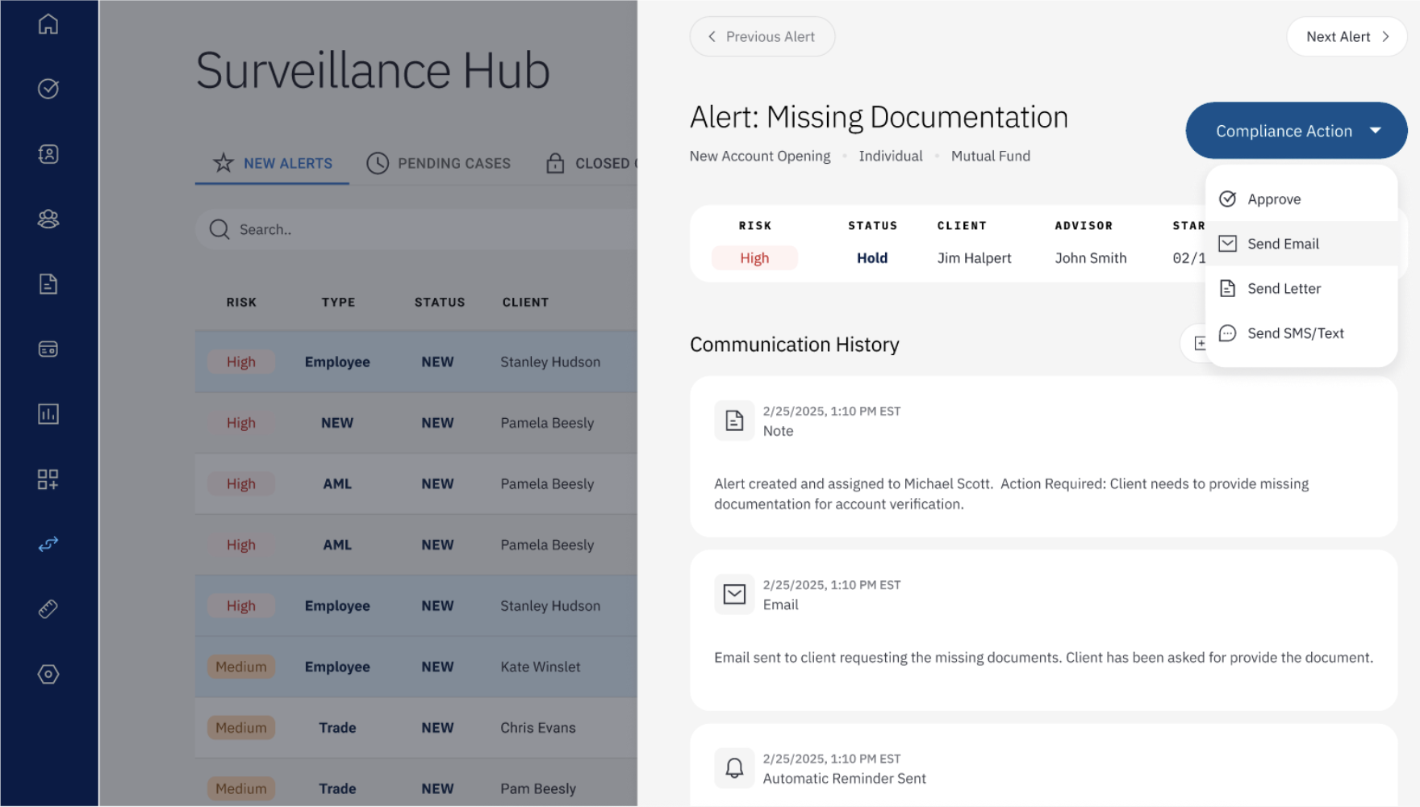This screenshot has width=1420, height=807.
Task: Click the Search input field
Action: (416, 229)
